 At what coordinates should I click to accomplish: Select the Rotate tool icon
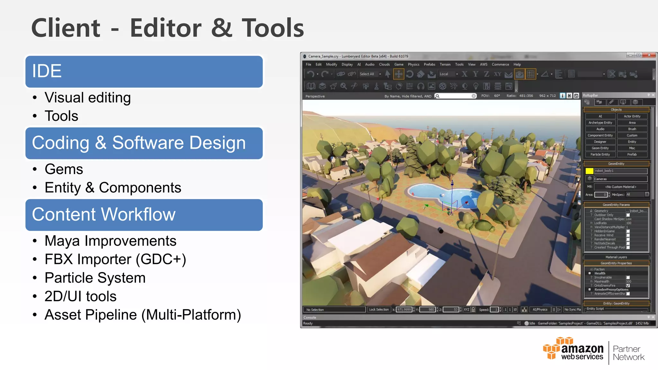click(x=410, y=74)
